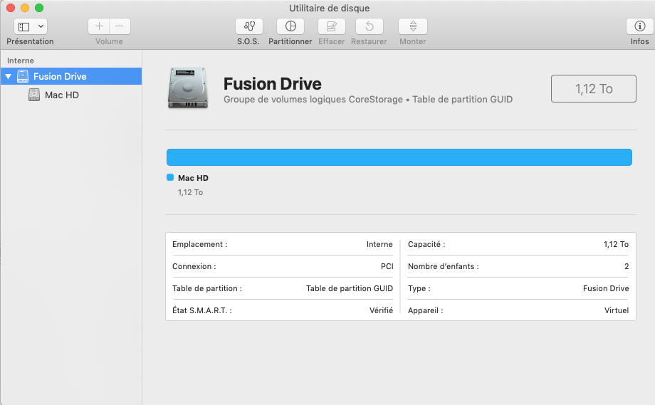Screen dimensions: 655x405
Task: Click the Présentation toolbar label
Action: pyautogui.click(x=30, y=41)
